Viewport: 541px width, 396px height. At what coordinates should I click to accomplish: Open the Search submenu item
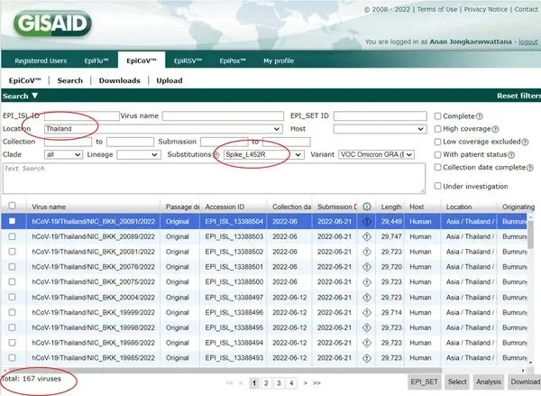[x=70, y=80]
